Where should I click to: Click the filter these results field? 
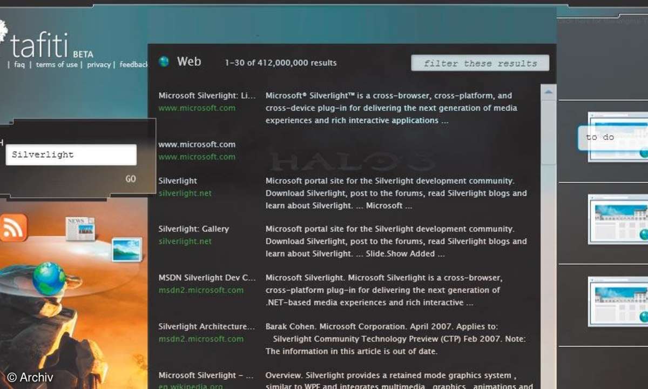point(480,63)
